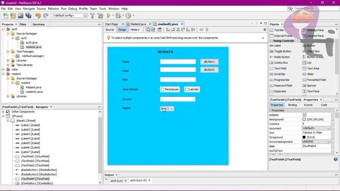This screenshot has height=191, width=340.
Task: Switch to the History editor view
Action: click(x=134, y=30)
